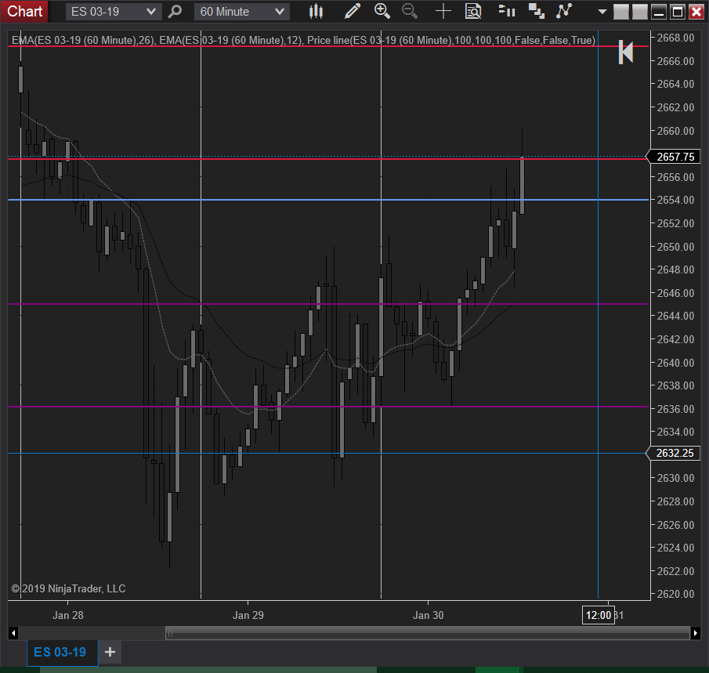Screen dimensions: 709x673
Task: Click the 2632.25 price marker
Action: (x=673, y=453)
